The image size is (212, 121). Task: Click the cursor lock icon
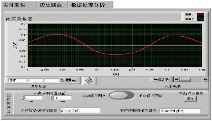(74, 80)
